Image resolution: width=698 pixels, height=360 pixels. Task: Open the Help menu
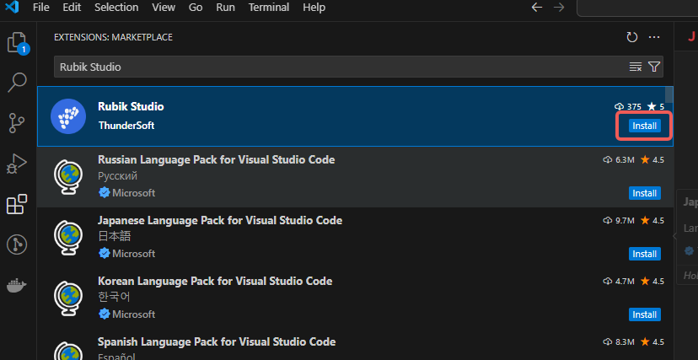pos(314,8)
